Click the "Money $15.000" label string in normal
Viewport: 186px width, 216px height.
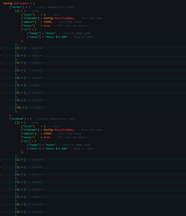point(57,37)
